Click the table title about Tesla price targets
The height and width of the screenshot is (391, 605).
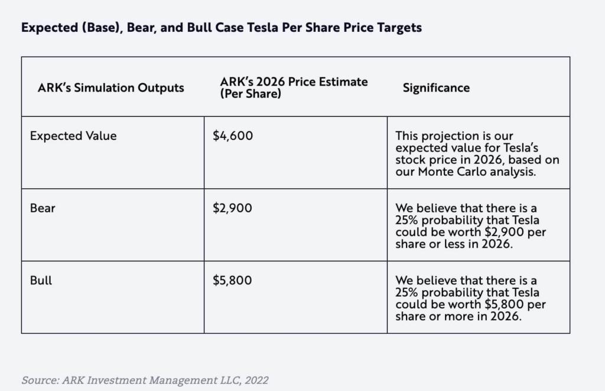222,28
